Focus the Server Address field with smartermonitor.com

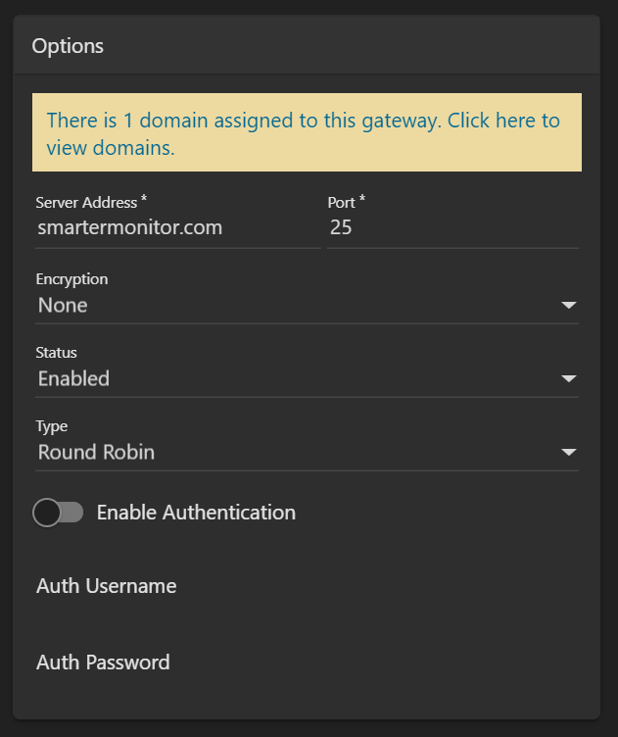(176, 228)
